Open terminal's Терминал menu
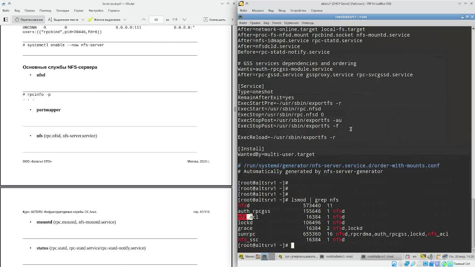The height and width of the screenshot is (267, 475). coord(291,23)
